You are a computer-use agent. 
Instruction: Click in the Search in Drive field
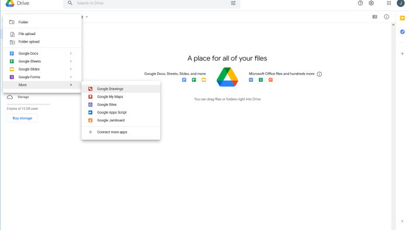pyautogui.click(x=151, y=3)
